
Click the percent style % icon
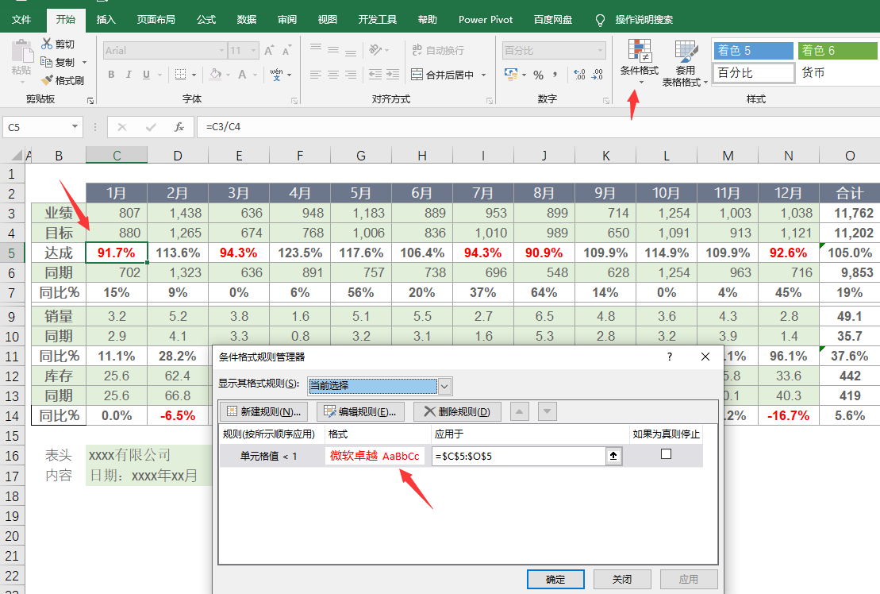538,75
